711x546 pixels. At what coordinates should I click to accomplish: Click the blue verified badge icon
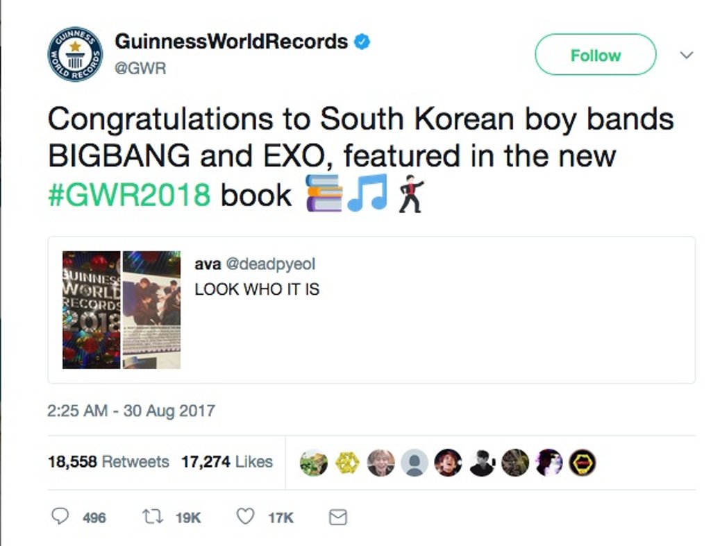[x=362, y=42]
